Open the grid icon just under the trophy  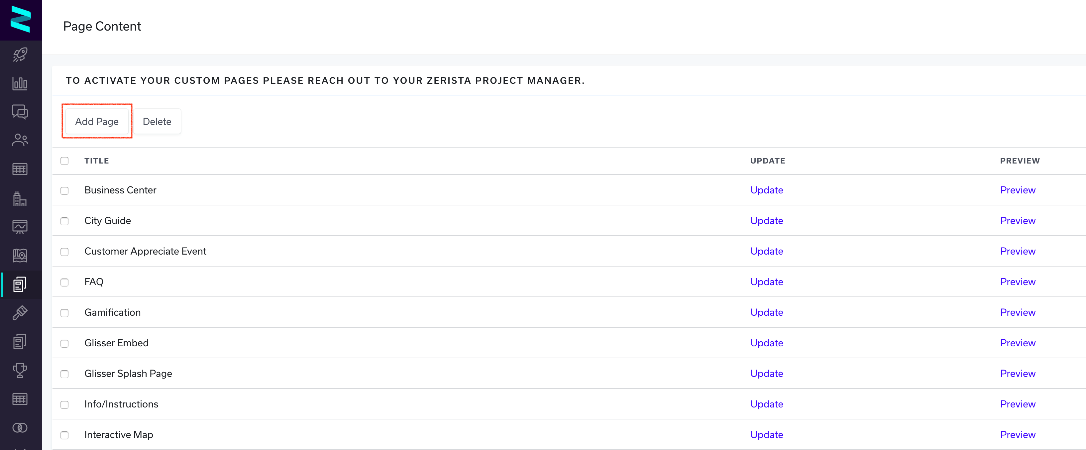click(x=20, y=399)
